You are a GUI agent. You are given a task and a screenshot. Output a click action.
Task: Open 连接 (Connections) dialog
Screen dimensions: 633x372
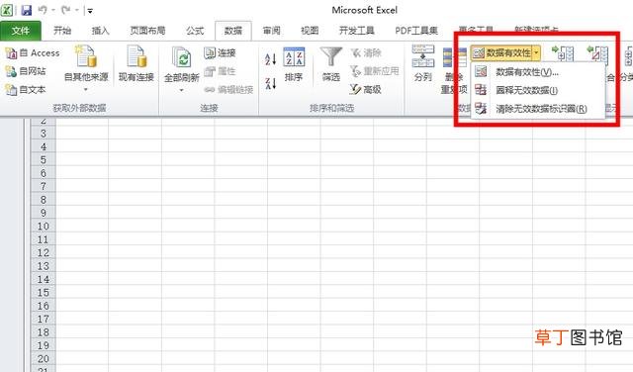click(x=220, y=52)
